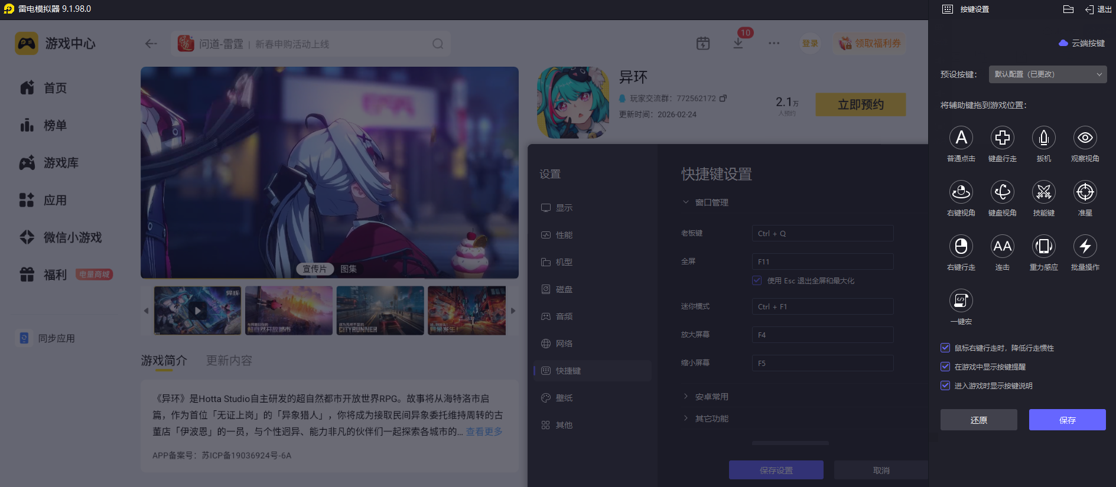Screen dimensions: 1116x487
Task: Open the keymap folder icon in title bar
Action: click(1068, 9)
